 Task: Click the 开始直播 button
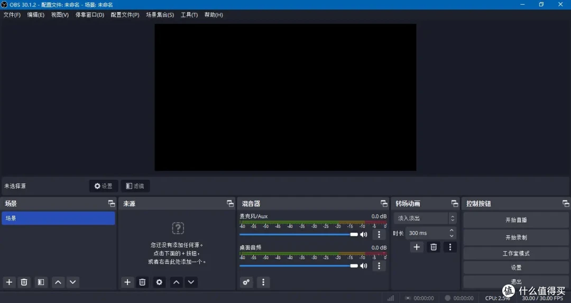(516, 220)
